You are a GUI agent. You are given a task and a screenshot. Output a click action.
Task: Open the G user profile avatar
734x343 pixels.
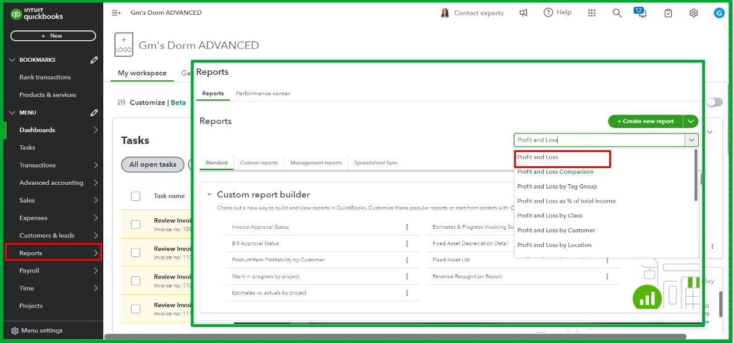click(x=719, y=13)
